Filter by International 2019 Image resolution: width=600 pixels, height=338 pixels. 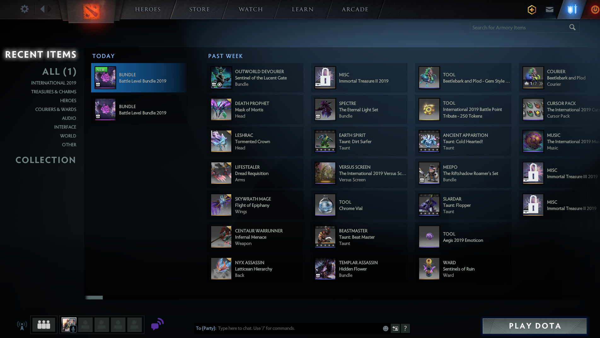tap(54, 83)
